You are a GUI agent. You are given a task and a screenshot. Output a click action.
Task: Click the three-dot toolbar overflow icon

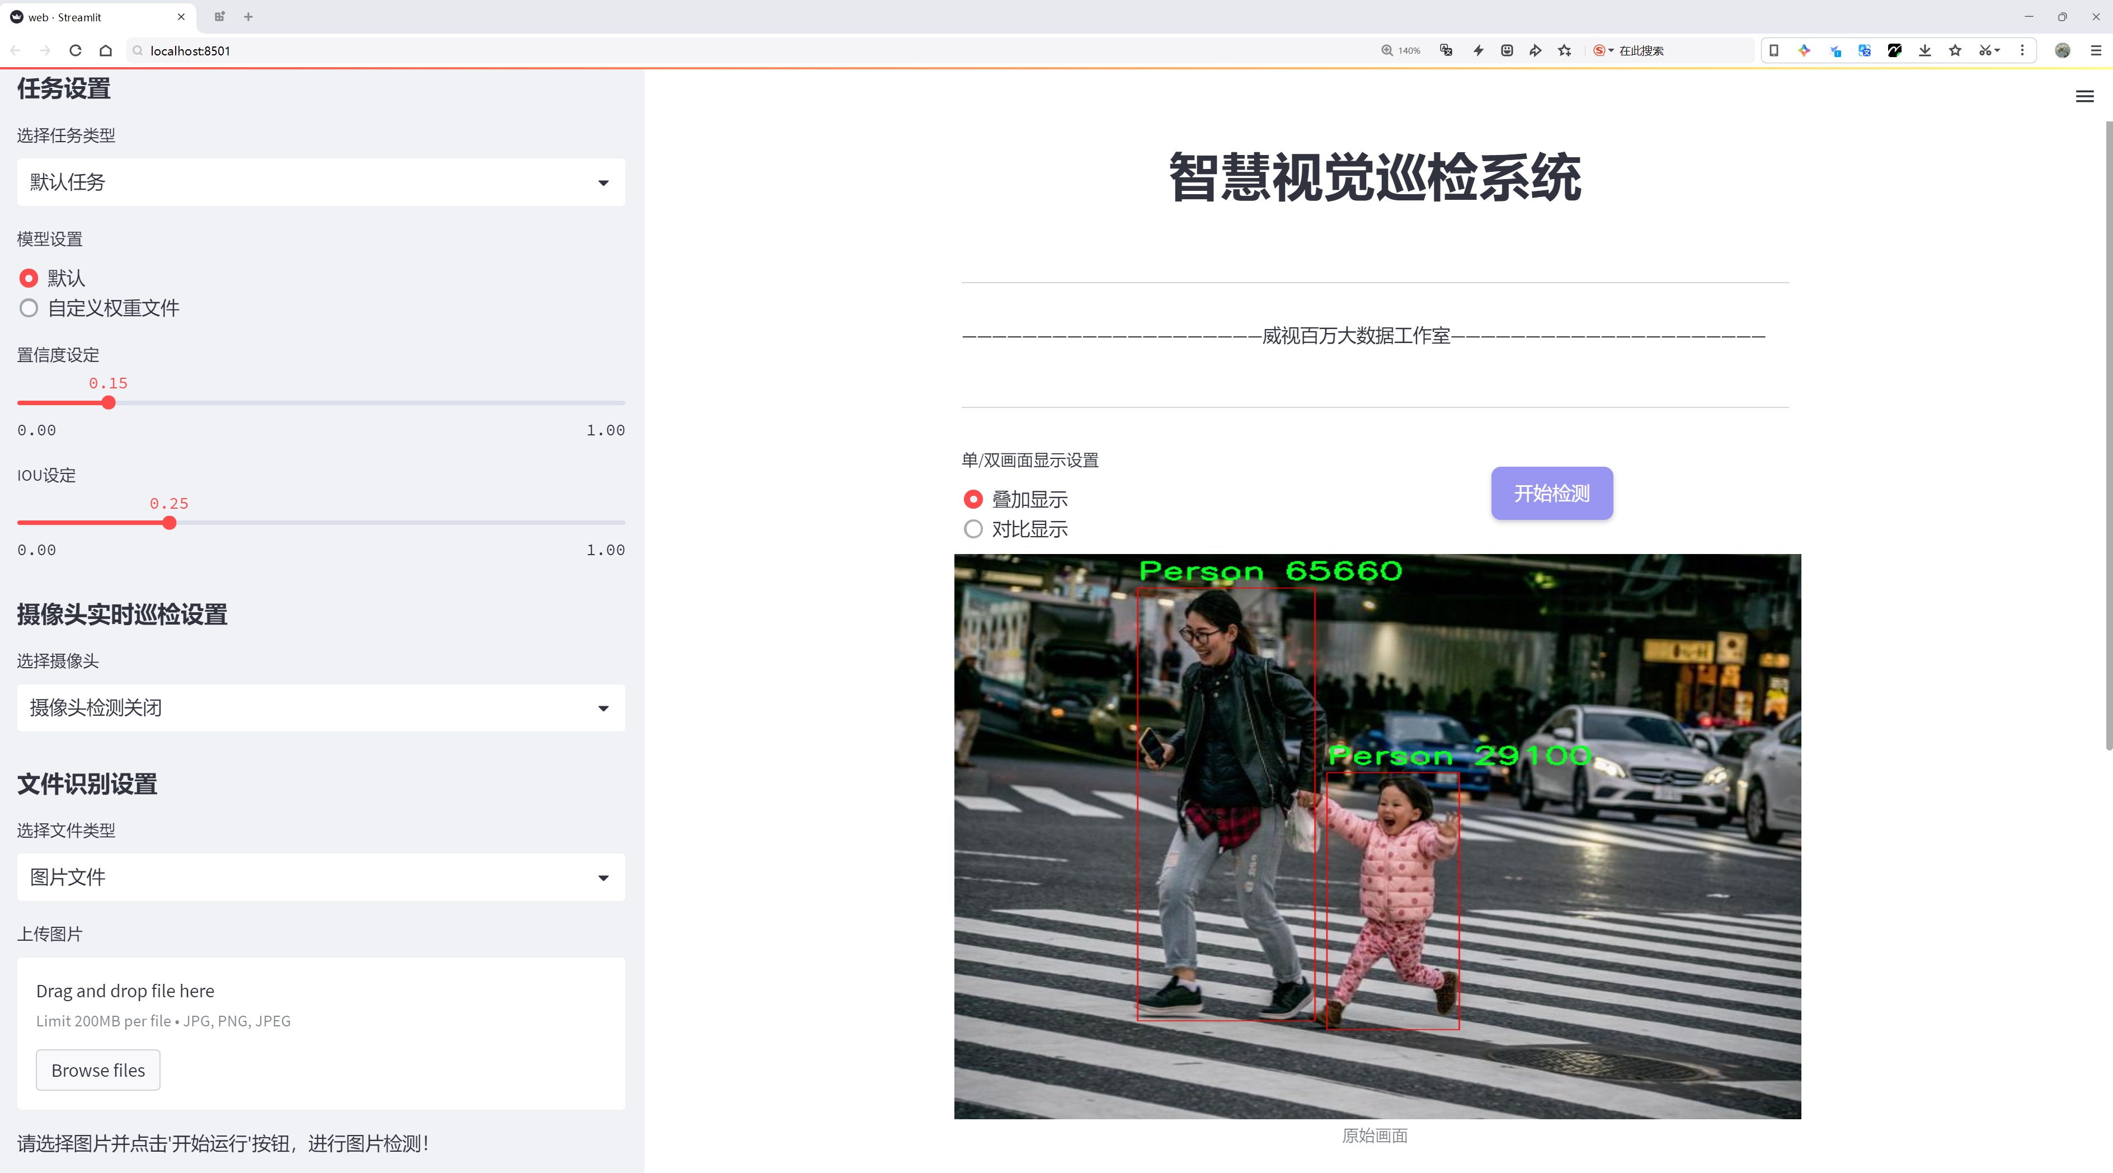[2022, 51]
